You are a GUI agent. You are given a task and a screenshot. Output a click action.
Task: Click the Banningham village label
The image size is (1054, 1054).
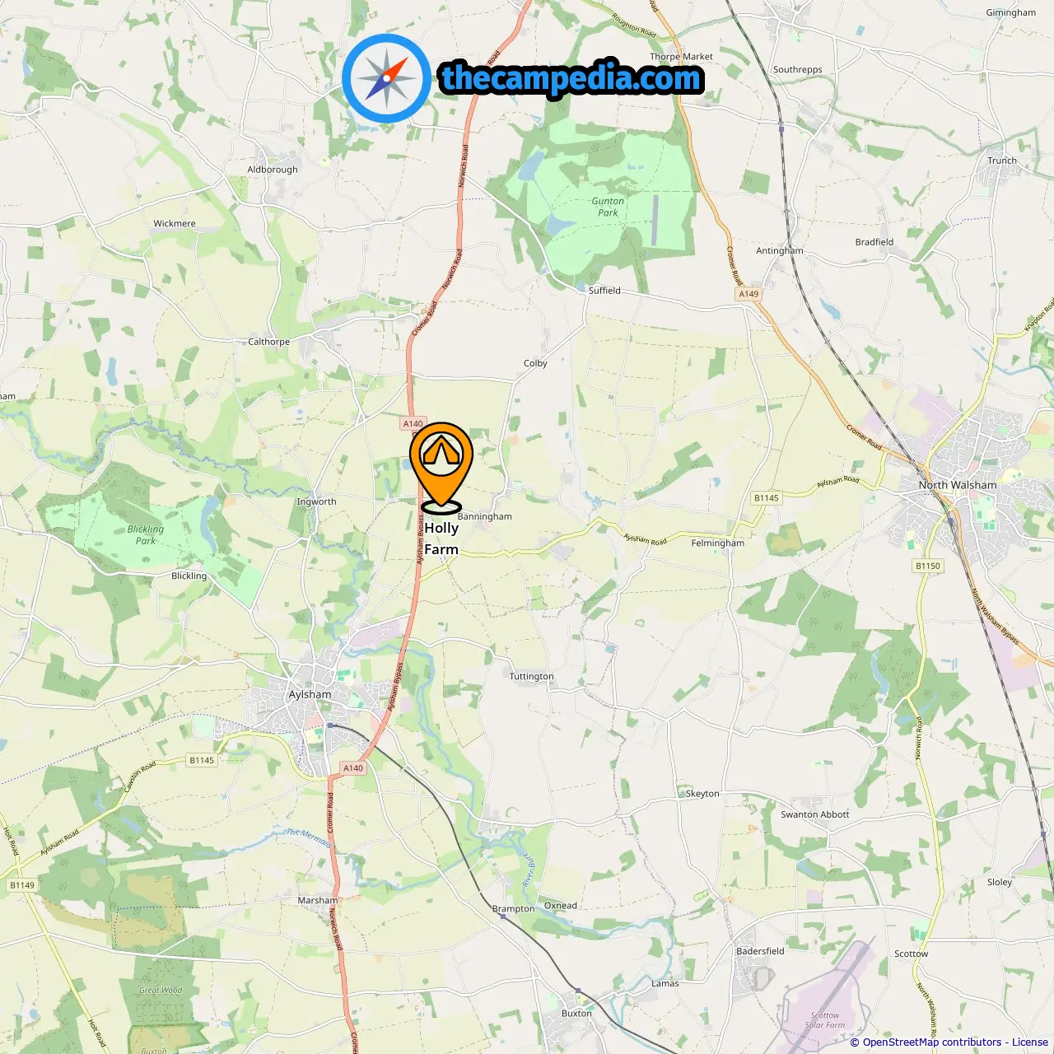point(485,516)
